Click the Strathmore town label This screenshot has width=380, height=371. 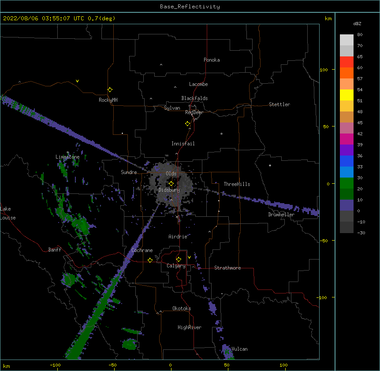[x=227, y=268]
